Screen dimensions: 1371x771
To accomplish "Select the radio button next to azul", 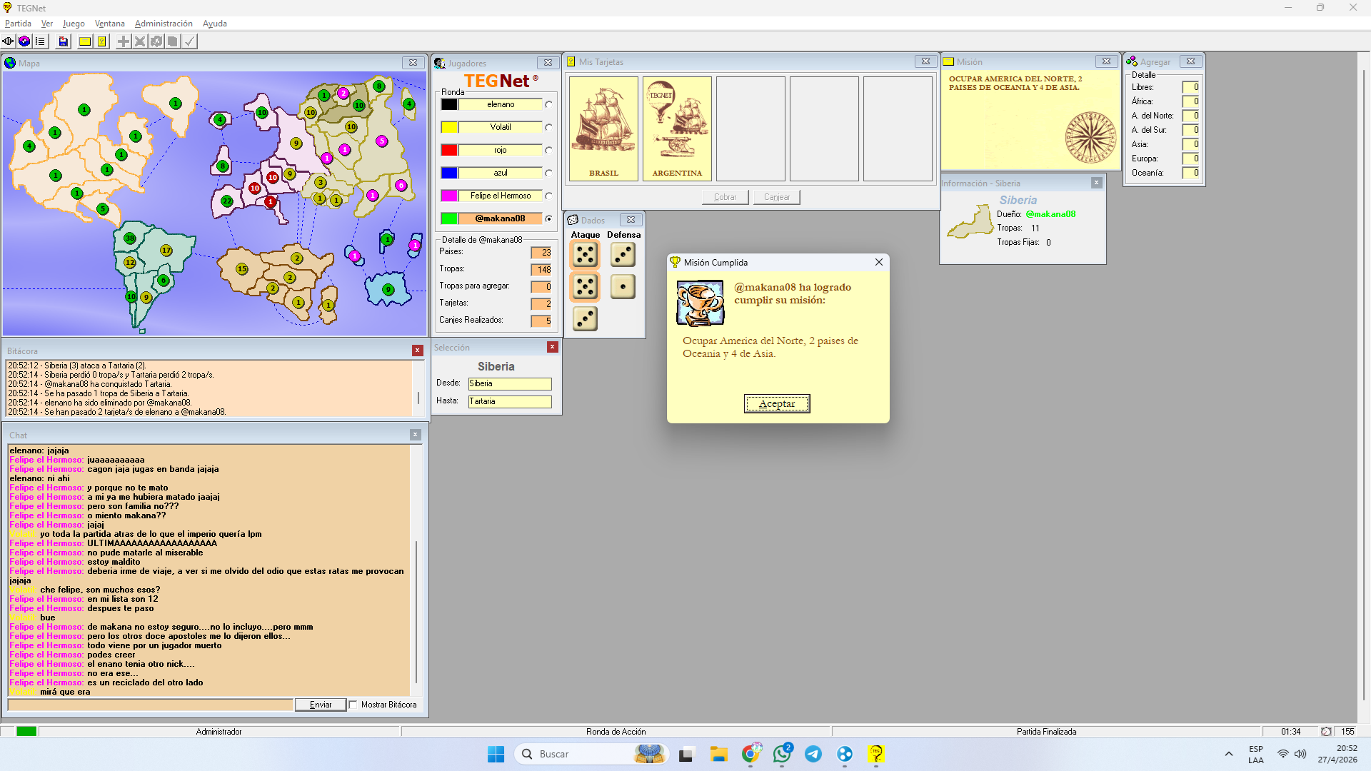I will (x=548, y=173).
